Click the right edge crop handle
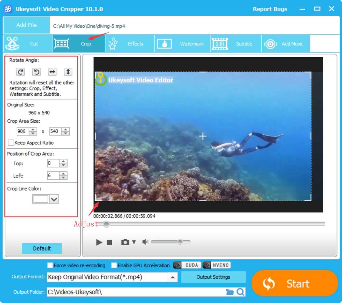This screenshot has height=303, width=342. click(311, 136)
